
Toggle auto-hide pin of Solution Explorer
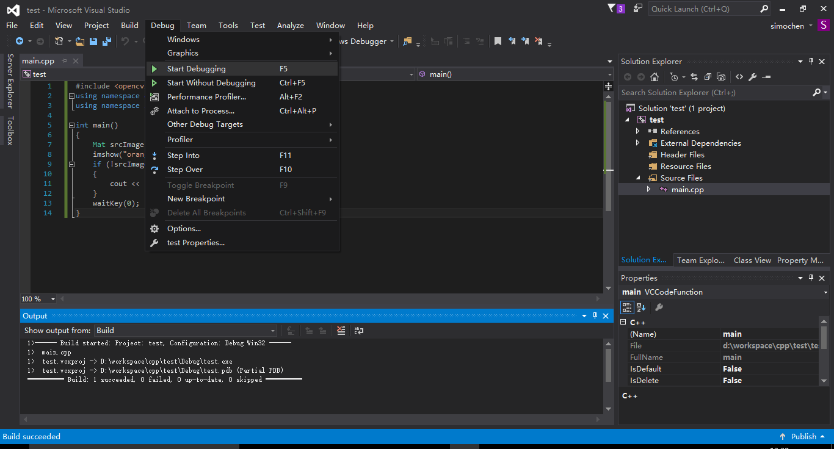[811, 62]
